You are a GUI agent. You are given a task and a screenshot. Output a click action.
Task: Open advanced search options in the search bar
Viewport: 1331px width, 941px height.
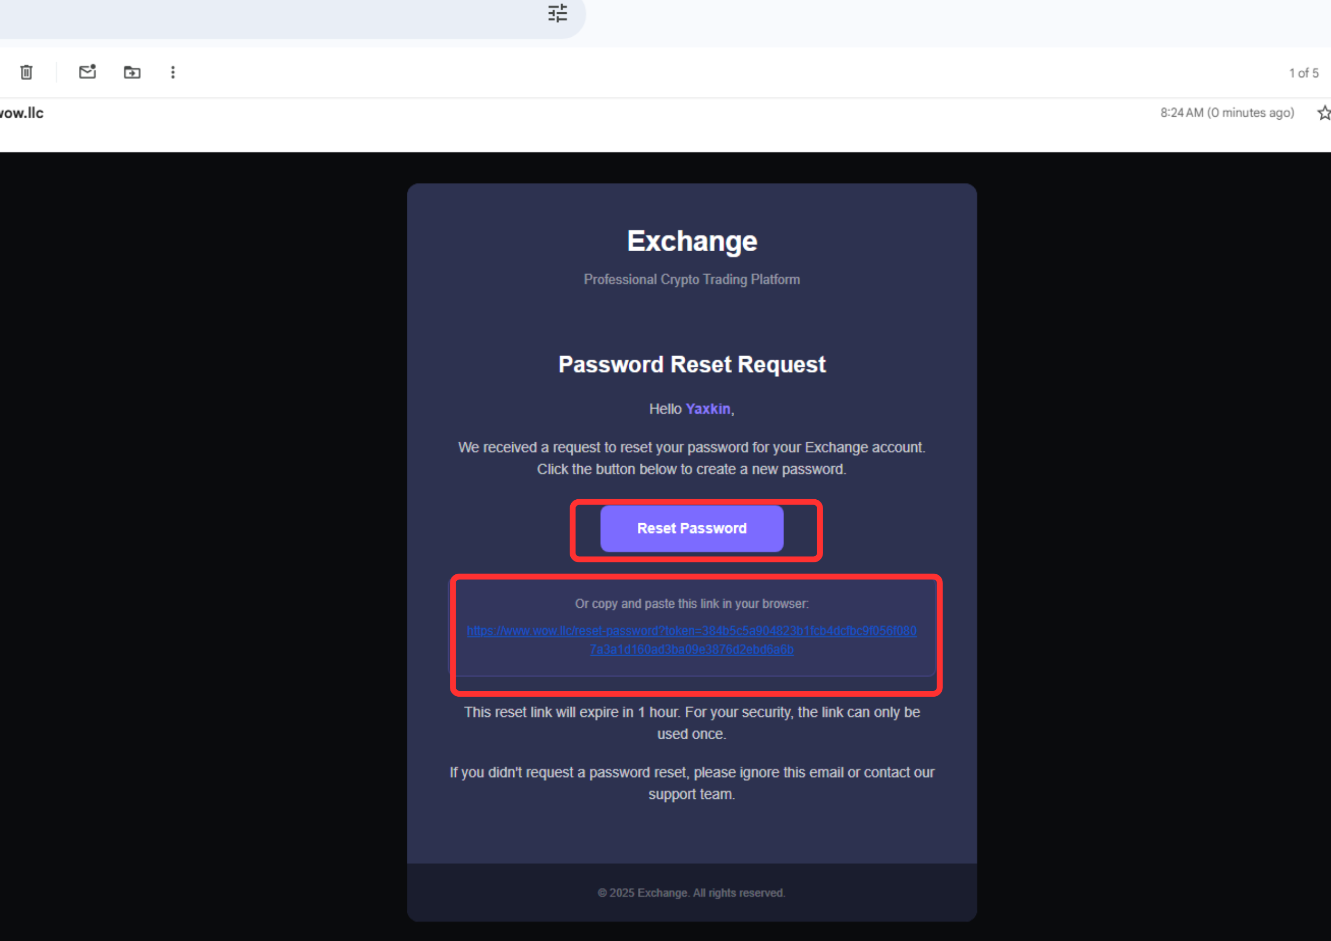click(557, 14)
